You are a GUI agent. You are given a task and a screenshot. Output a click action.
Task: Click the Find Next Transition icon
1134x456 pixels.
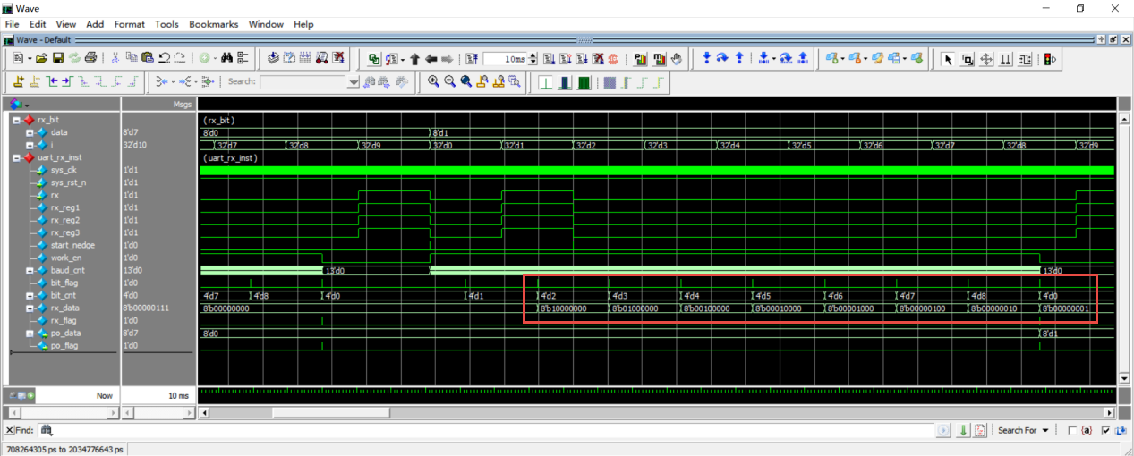coord(68,82)
